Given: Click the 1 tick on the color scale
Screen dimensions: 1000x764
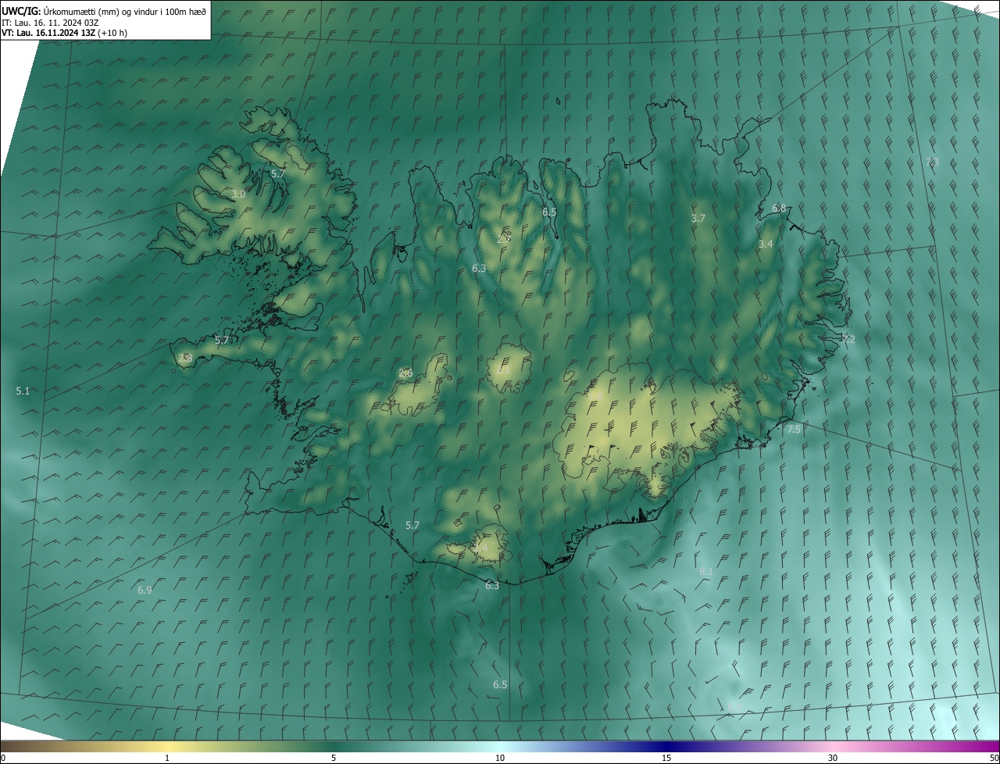Looking at the screenshot, I should pyautogui.click(x=167, y=758).
